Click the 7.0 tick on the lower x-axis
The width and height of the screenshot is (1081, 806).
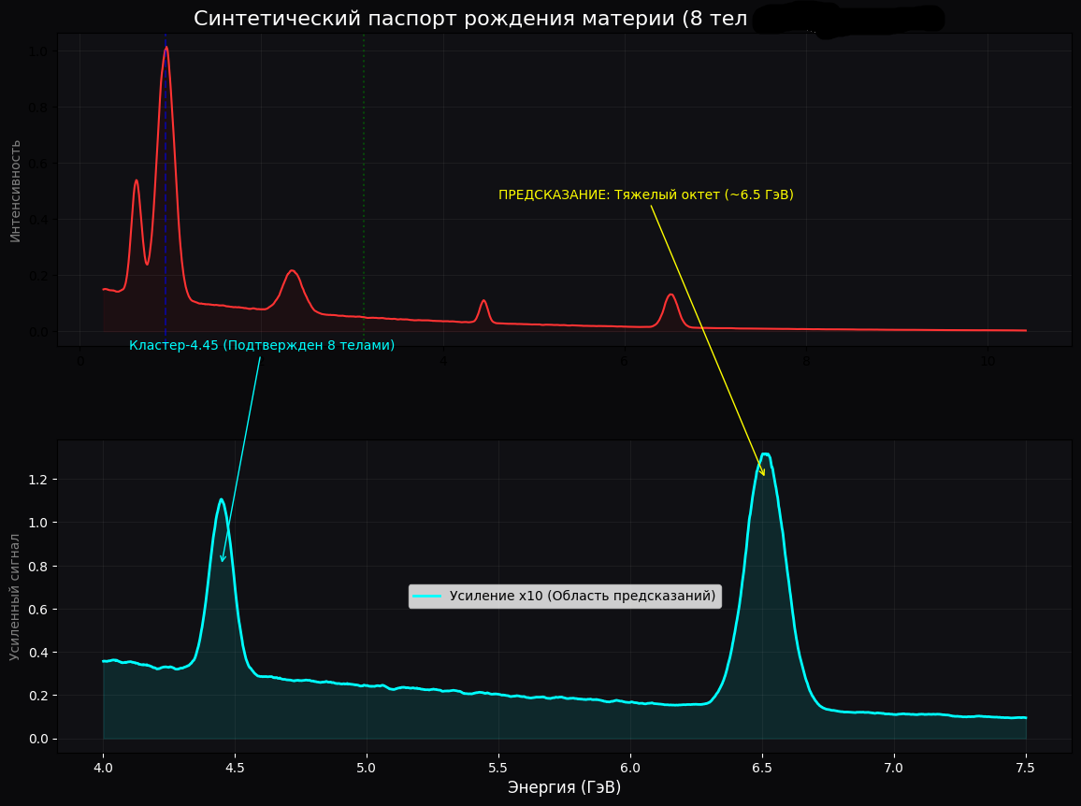point(894,768)
